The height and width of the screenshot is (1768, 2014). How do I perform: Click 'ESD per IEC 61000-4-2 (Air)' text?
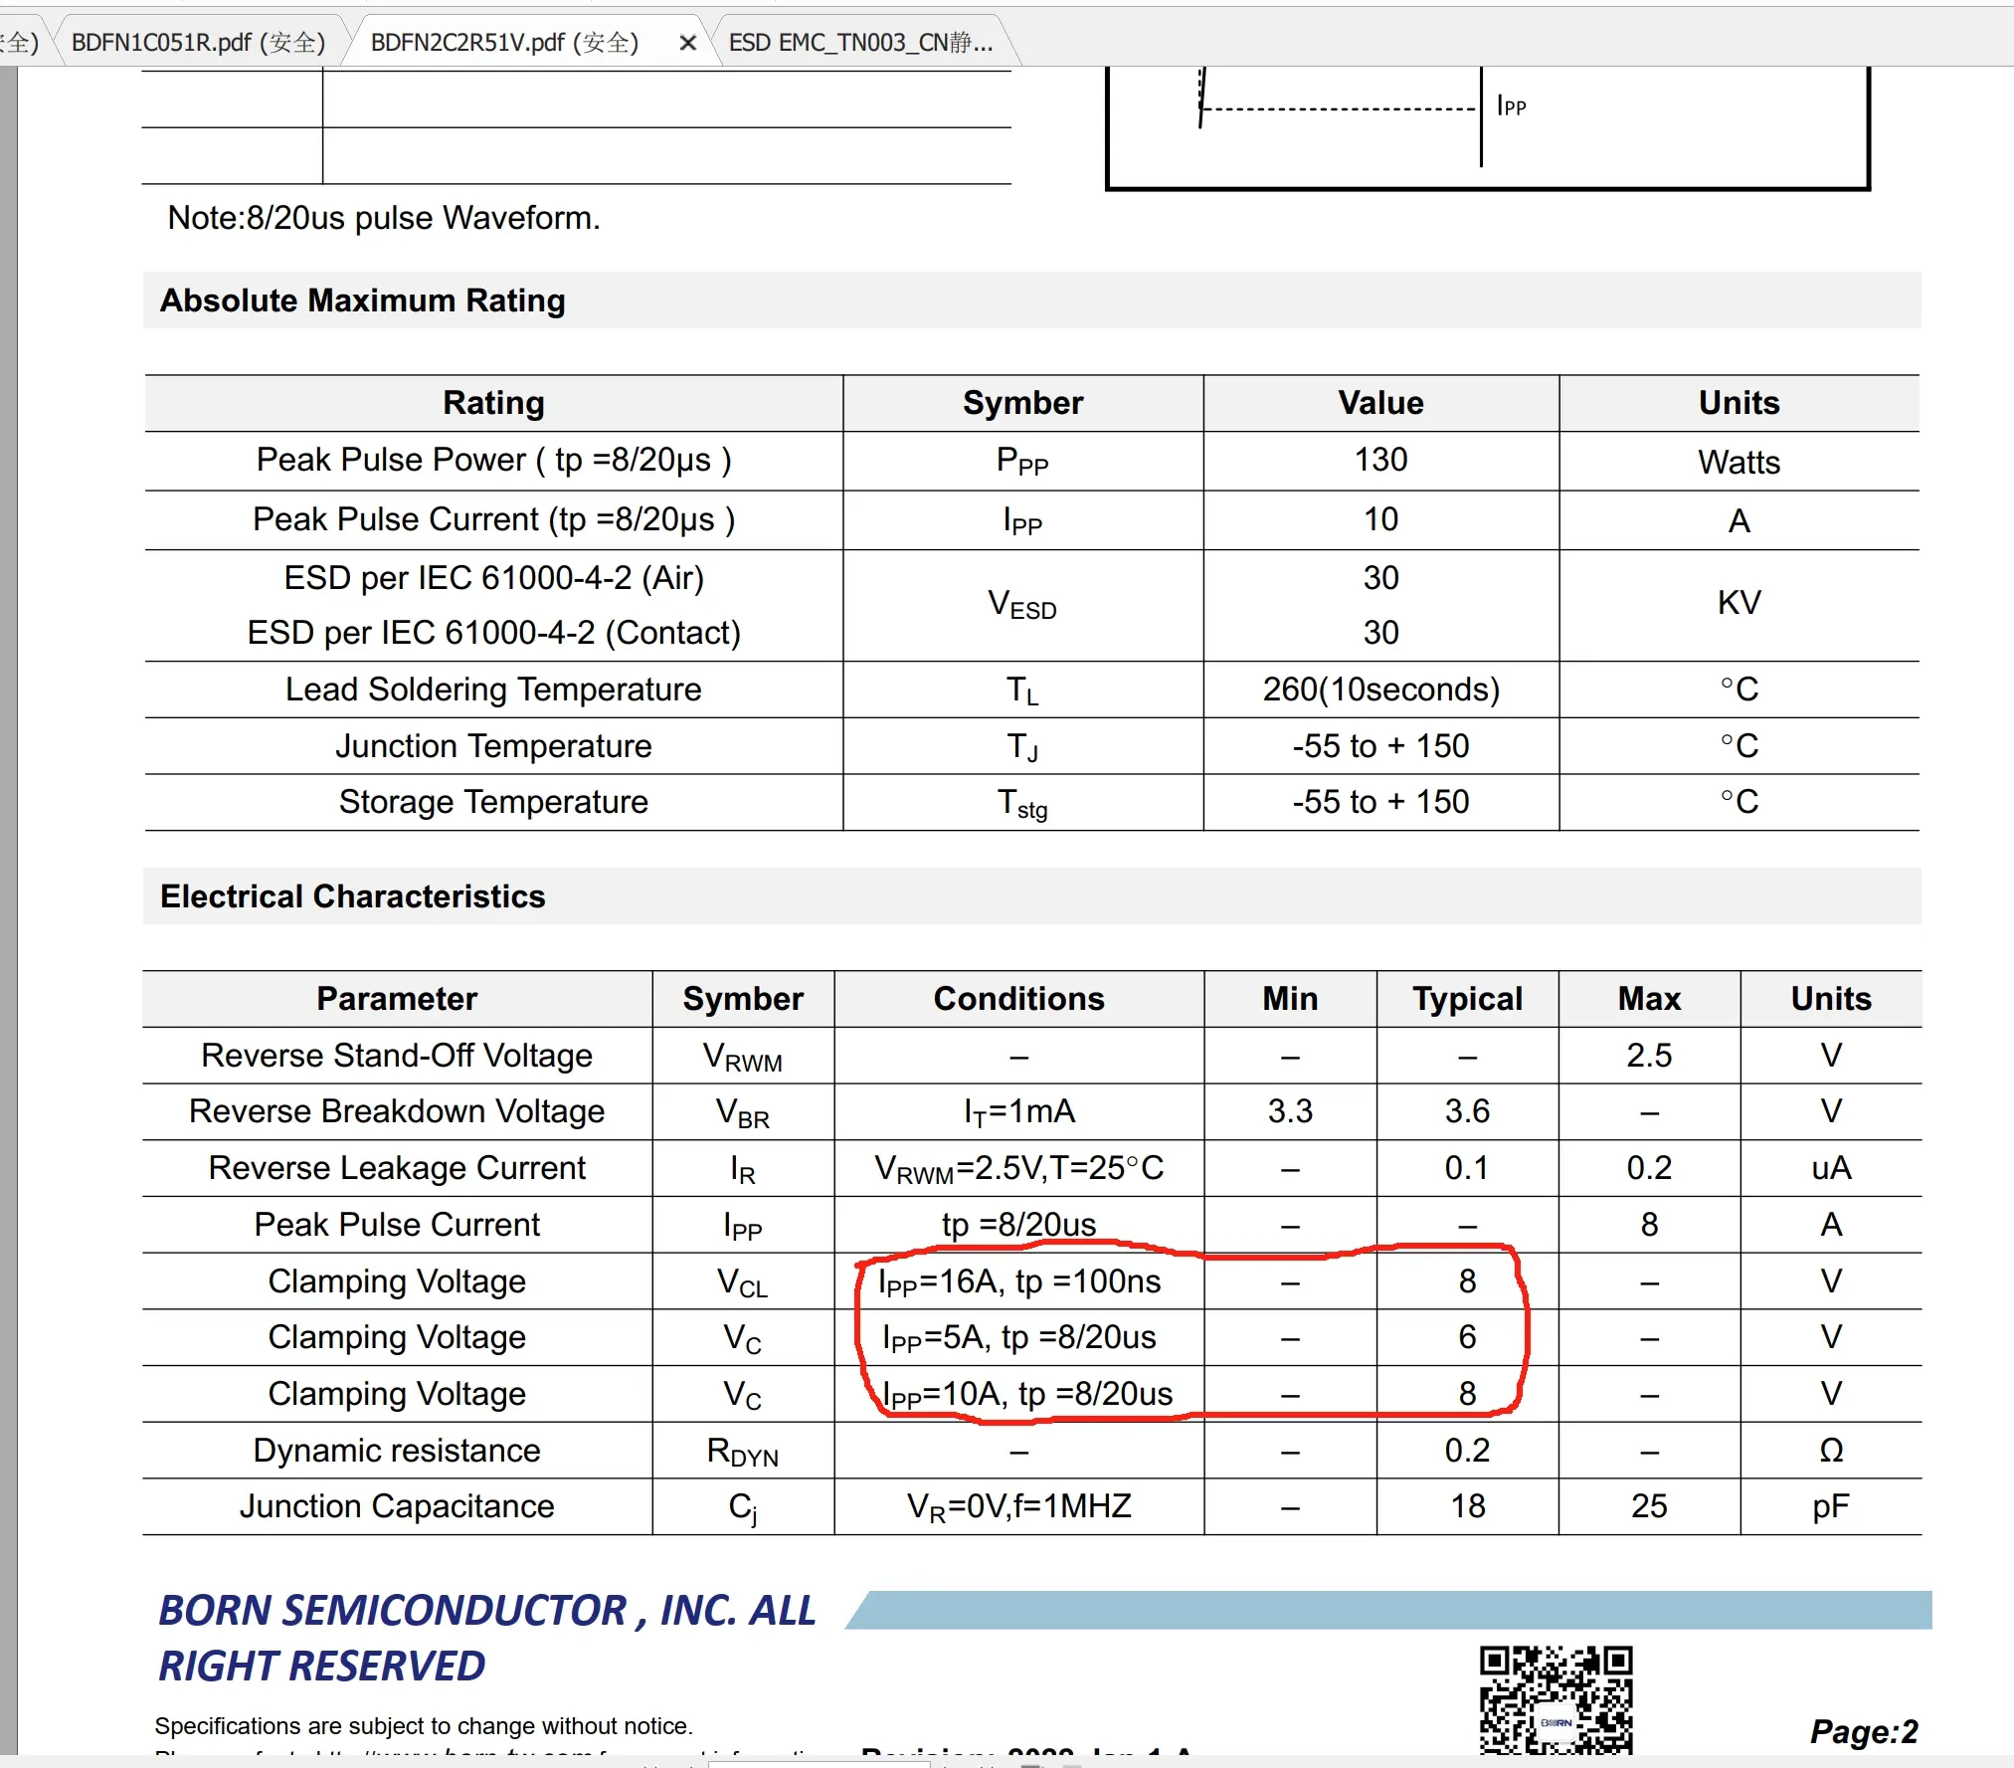click(x=493, y=578)
